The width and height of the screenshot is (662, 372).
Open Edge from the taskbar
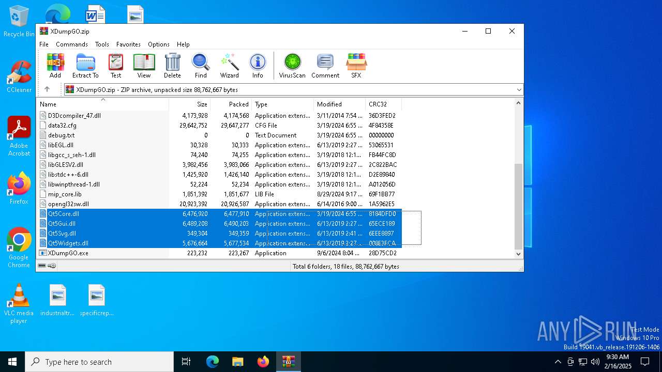213,362
